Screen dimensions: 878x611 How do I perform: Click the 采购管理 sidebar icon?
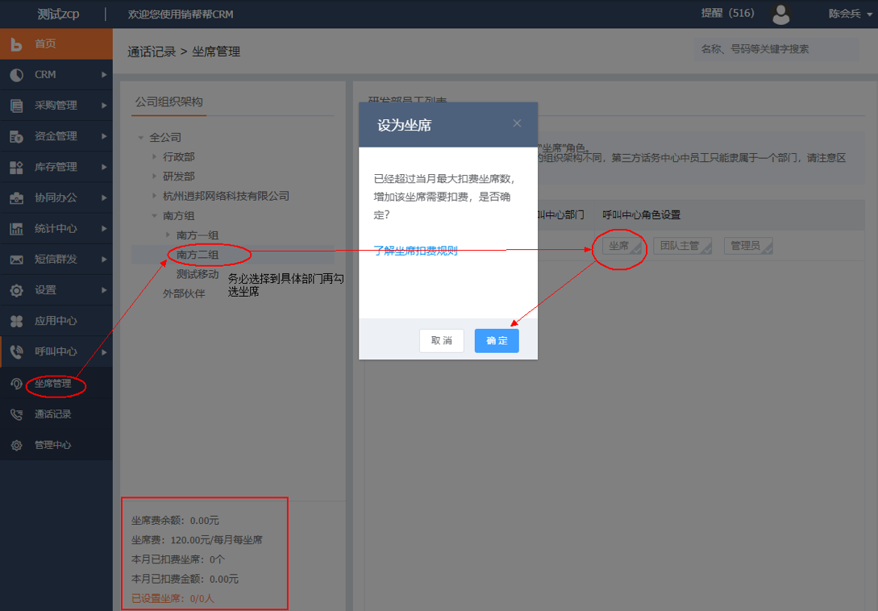pos(16,106)
